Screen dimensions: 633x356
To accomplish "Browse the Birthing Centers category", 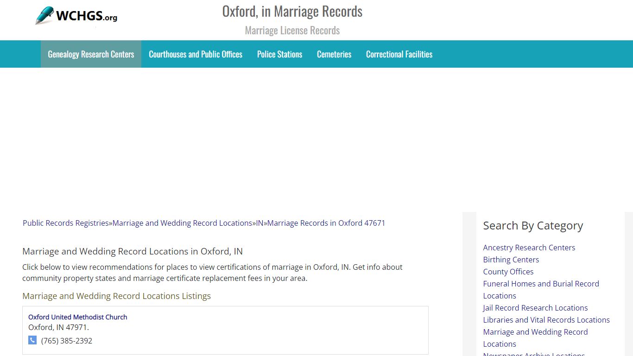I will (x=511, y=260).
